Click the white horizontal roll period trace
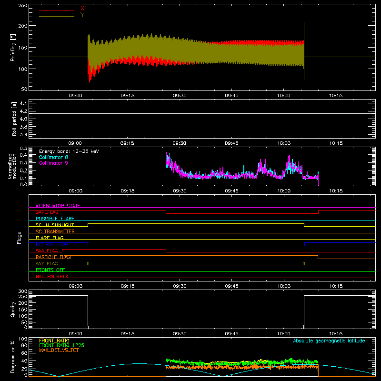The image size is (381, 381). (x=202, y=113)
